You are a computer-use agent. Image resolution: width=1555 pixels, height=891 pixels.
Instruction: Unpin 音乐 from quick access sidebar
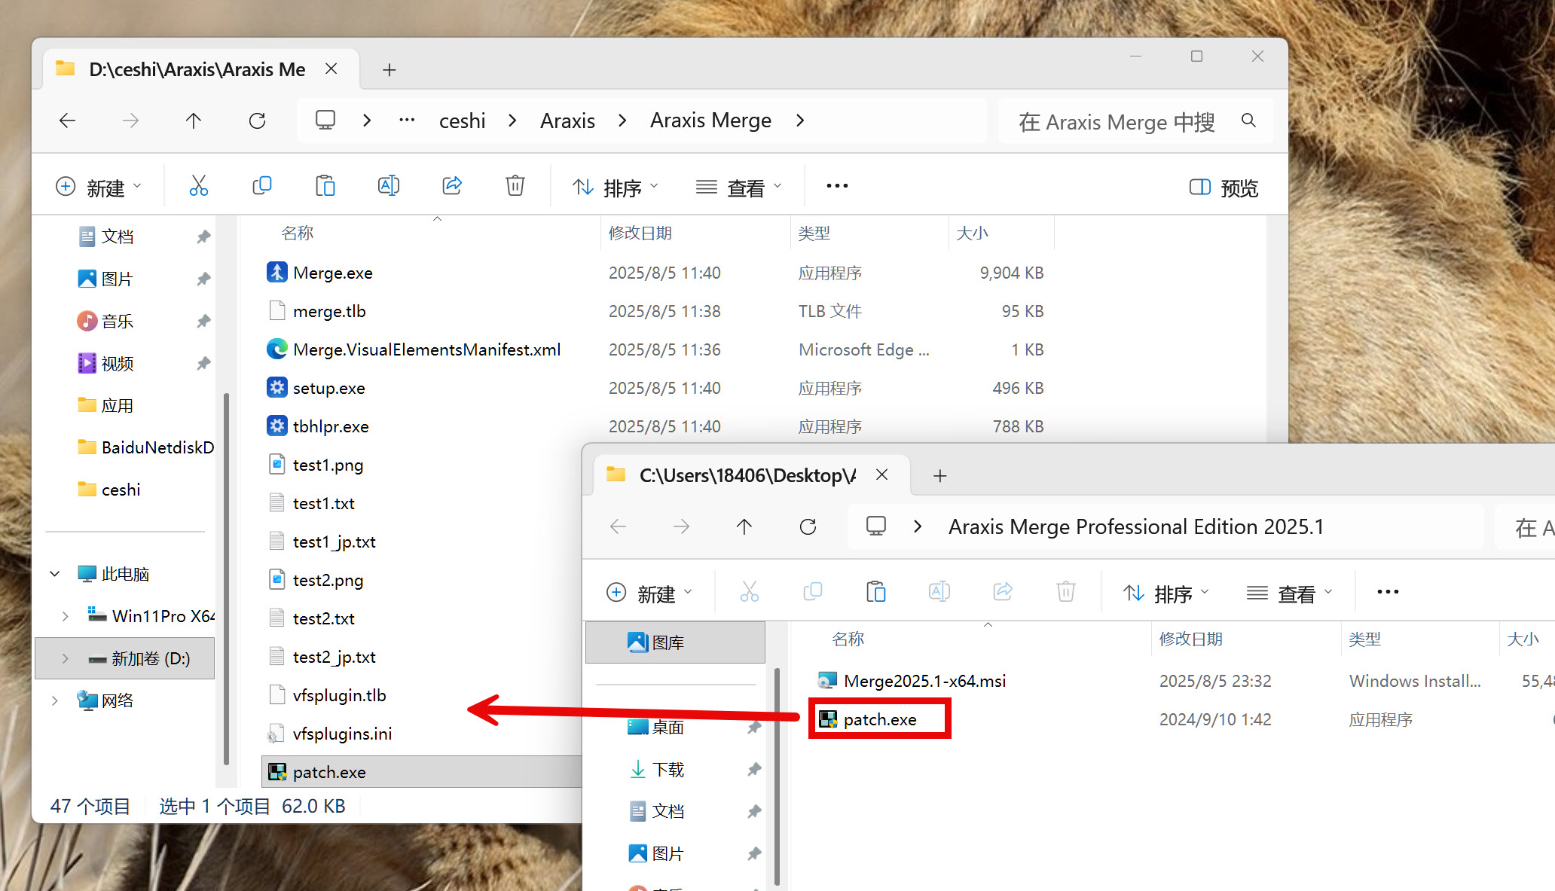203,322
